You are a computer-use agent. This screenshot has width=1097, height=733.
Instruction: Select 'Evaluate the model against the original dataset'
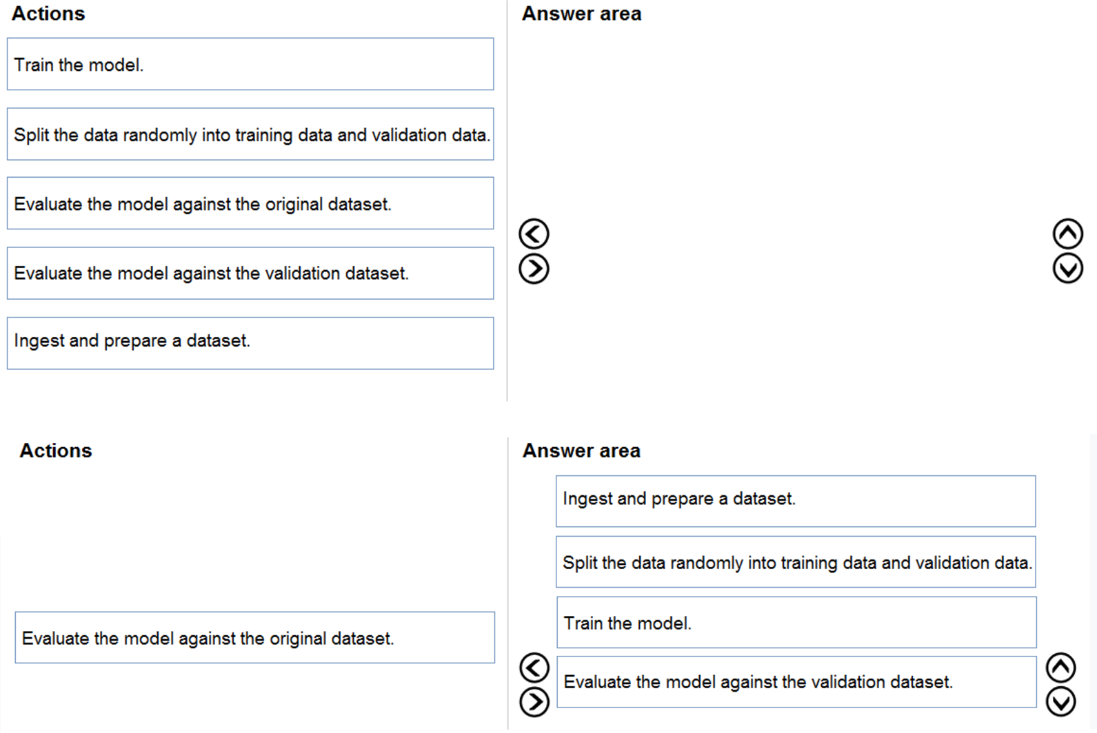pyautogui.click(x=250, y=203)
